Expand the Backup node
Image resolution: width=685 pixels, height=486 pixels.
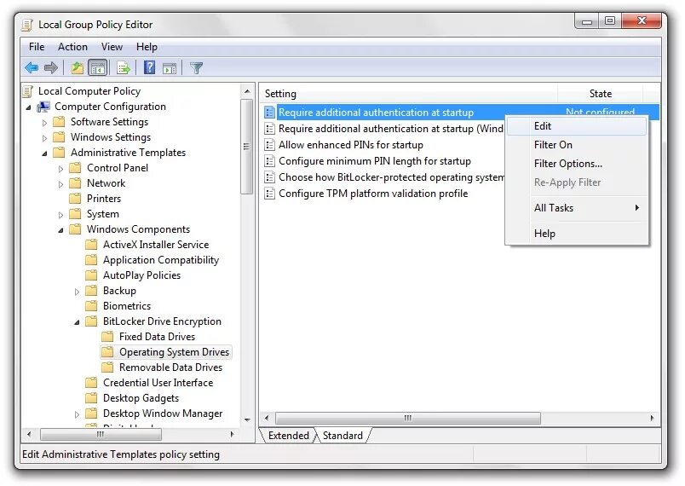[77, 292]
